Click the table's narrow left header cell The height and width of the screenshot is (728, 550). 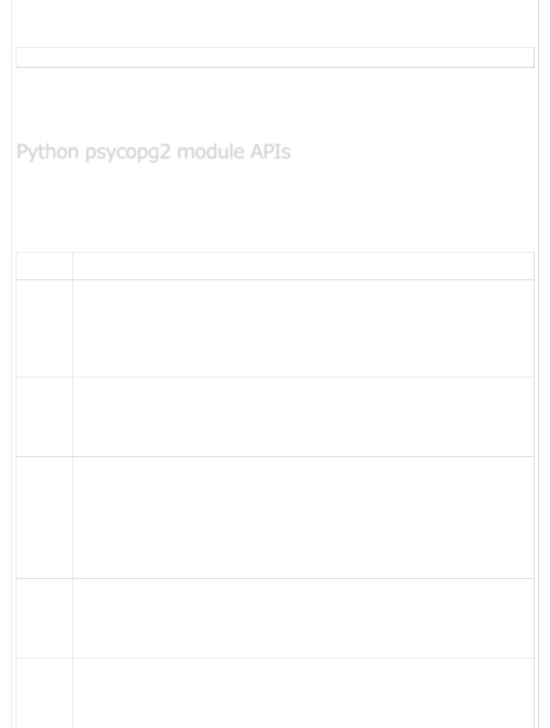coord(44,266)
